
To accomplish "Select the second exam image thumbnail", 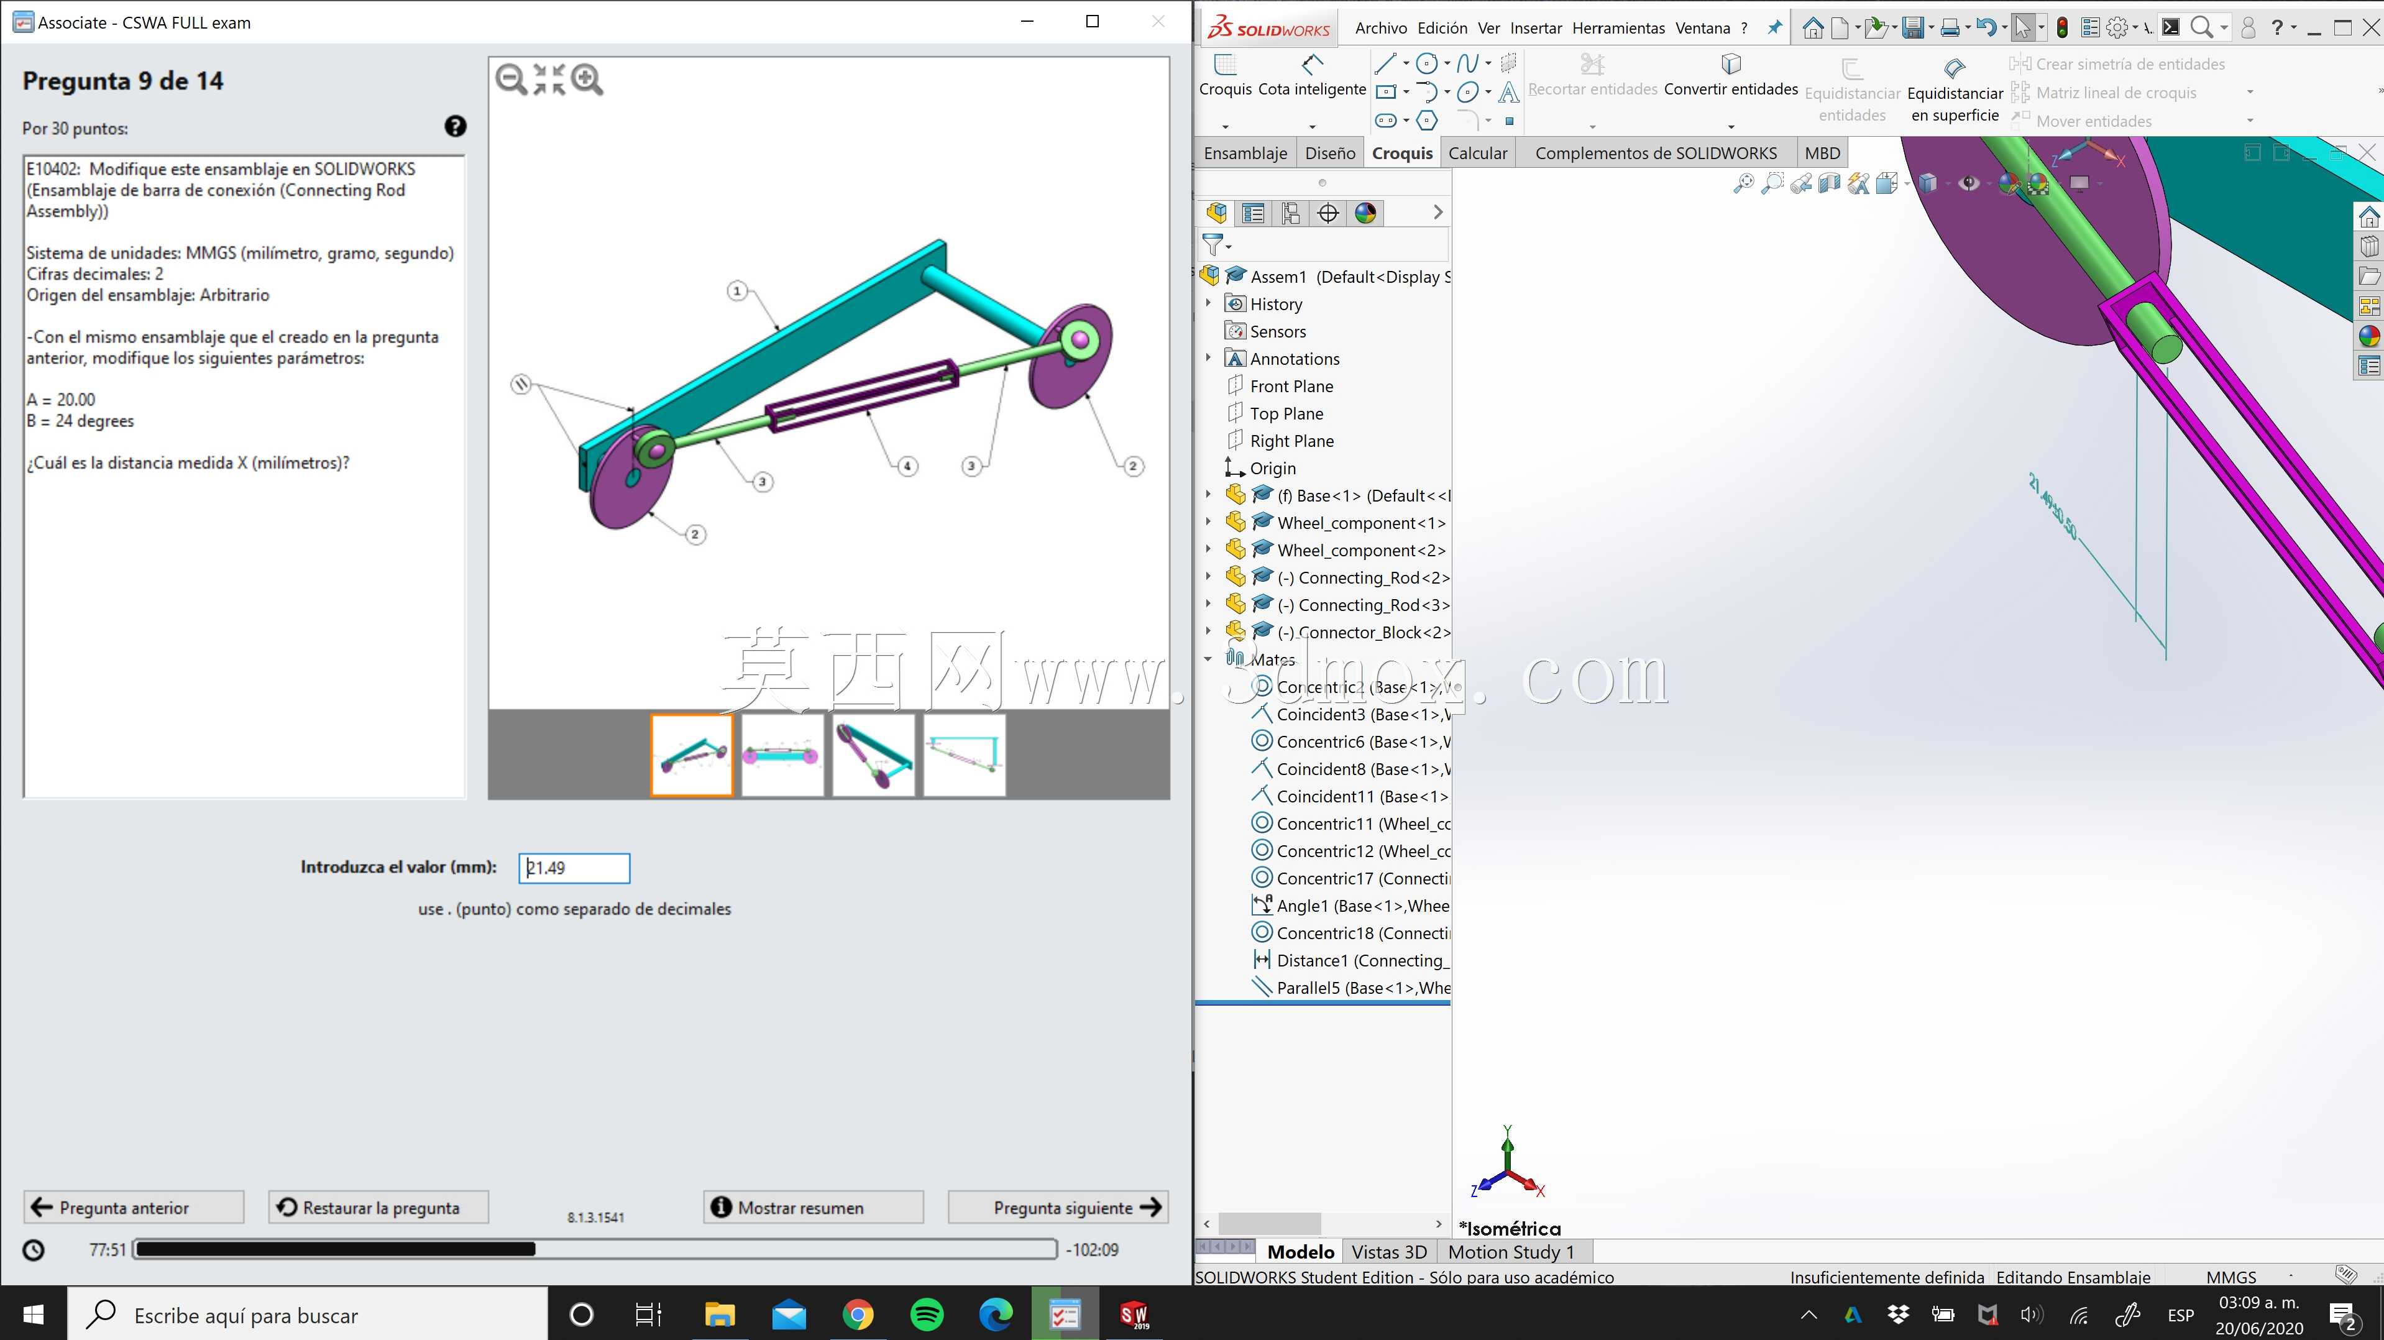I will pos(782,755).
